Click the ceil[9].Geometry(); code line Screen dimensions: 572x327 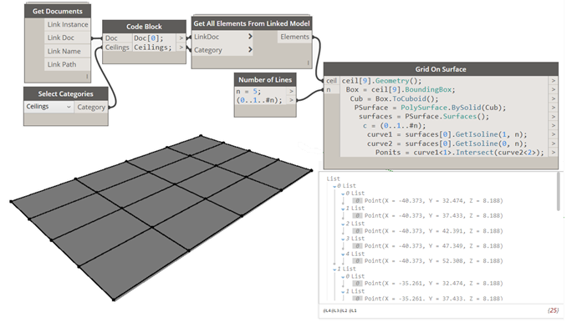(x=381, y=81)
